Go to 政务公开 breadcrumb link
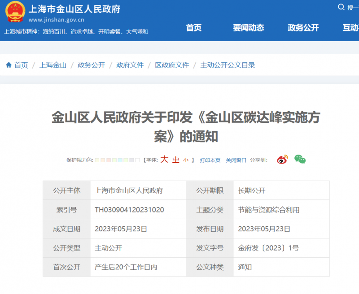This screenshot has width=359, height=294. [x=92, y=65]
